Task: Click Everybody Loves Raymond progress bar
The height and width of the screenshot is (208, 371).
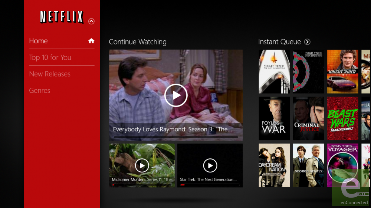Action: (x=176, y=137)
